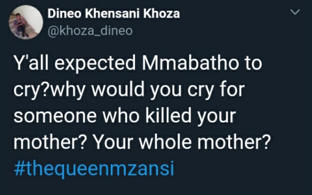Click the phrase 'whole mother?' in the tweet

pos(205,142)
